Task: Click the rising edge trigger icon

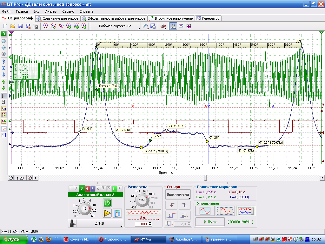Action: (x=171, y=205)
